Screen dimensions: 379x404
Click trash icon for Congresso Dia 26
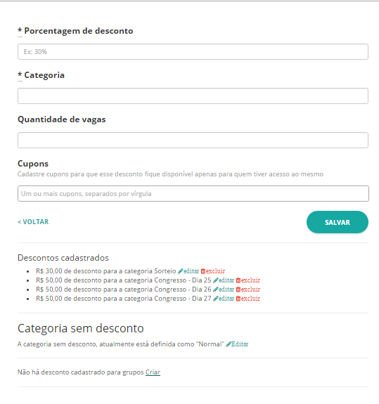pyautogui.click(x=238, y=289)
